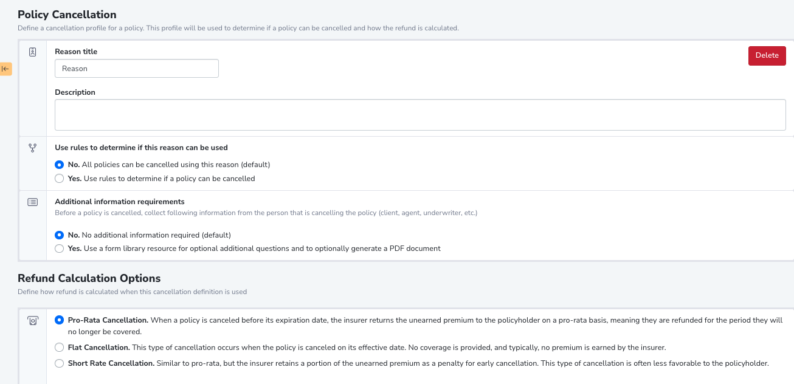794x384 pixels.
Task: Focus the Reason title text field
Action: (x=137, y=69)
